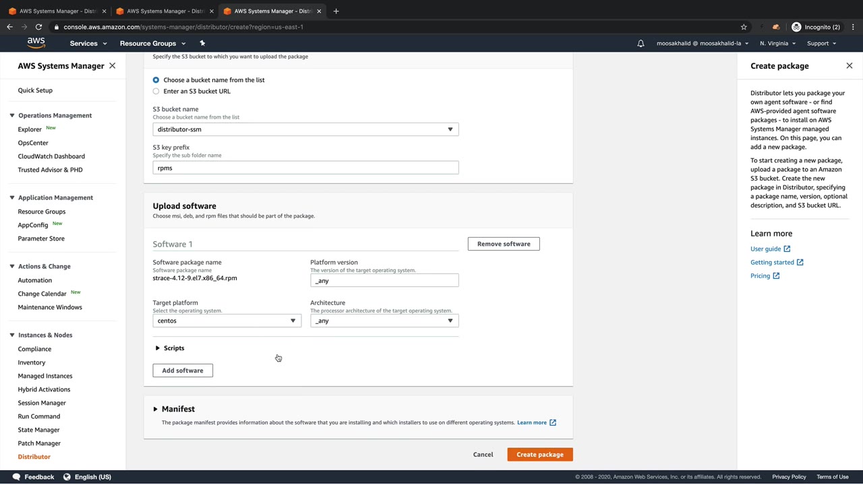Click the S3 key prefix input field

(x=305, y=168)
